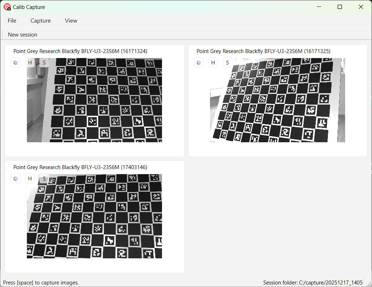Image resolution: width=372 pixels, height=287 pixels.
Task: Open the Capture menu
Action: (40, 21)
